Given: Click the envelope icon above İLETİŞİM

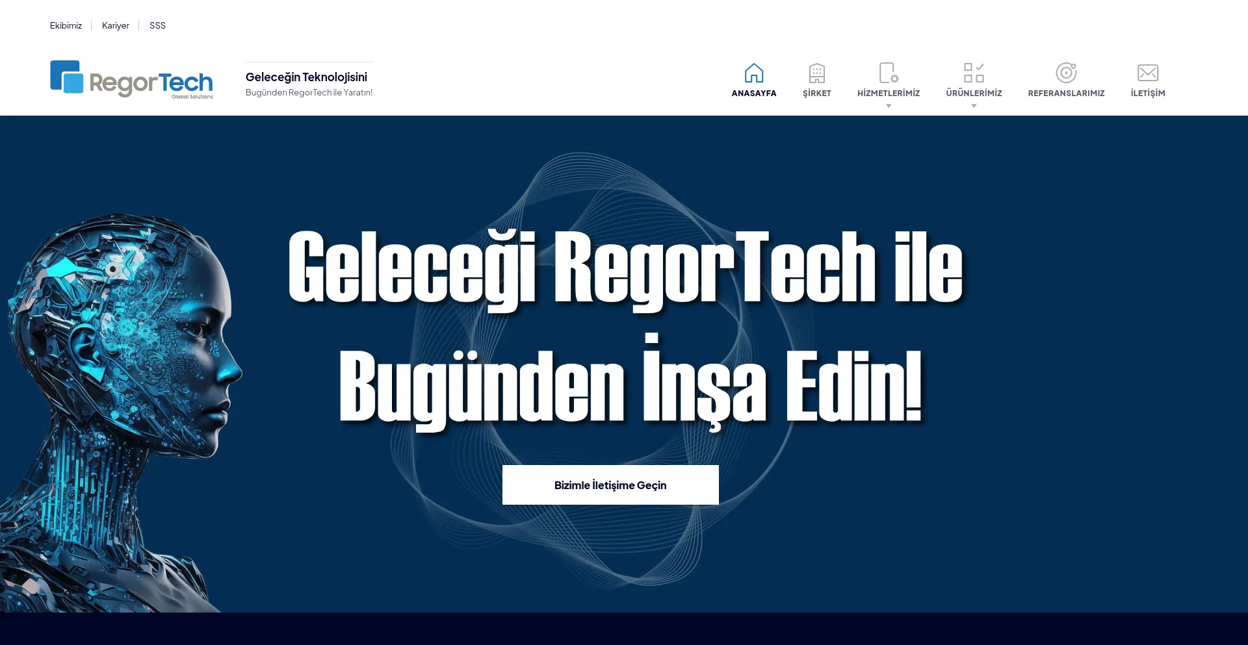Looking at the screenshot, I should [x=1148, y=72].
